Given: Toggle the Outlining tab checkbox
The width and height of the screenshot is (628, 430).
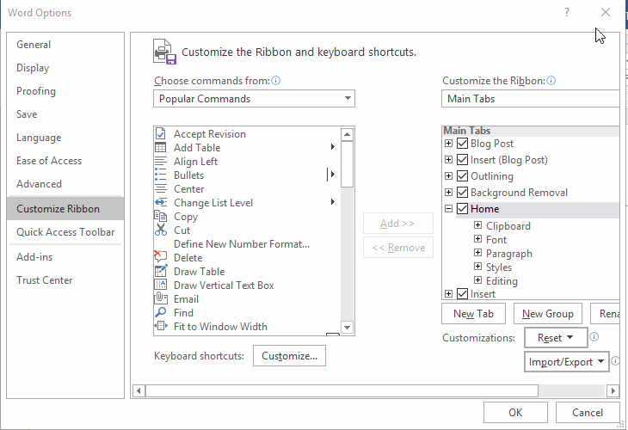Looking at the screenshot, I should click(462, 175).
